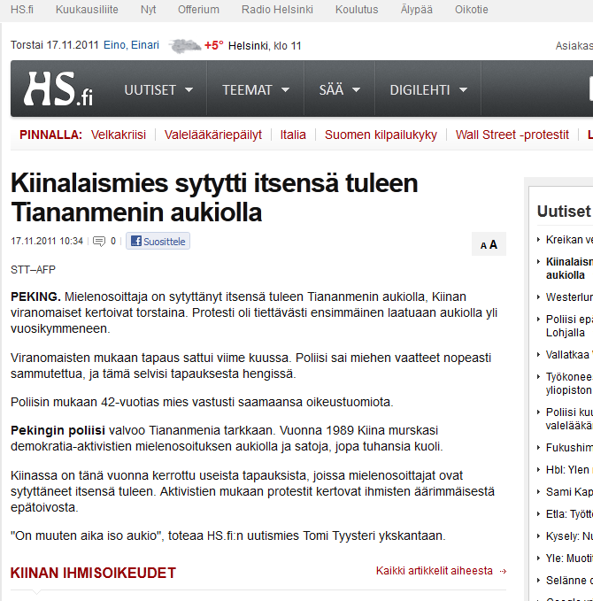The height and width of the screenshot is (601, 593).
Task: Open the comments speech bubble icon
Action: (x=99, y=241)
